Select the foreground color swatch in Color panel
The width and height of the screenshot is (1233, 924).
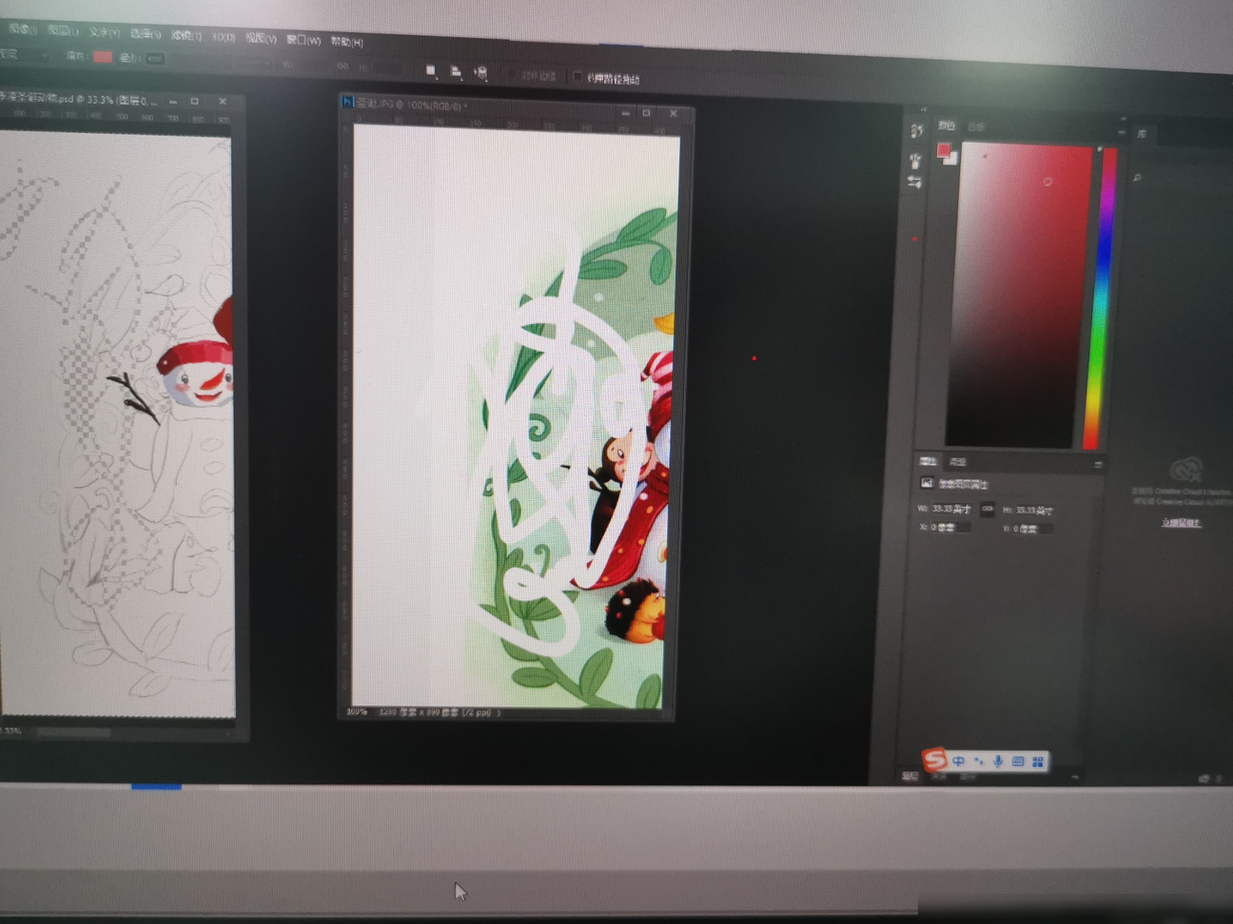[943, 150]
